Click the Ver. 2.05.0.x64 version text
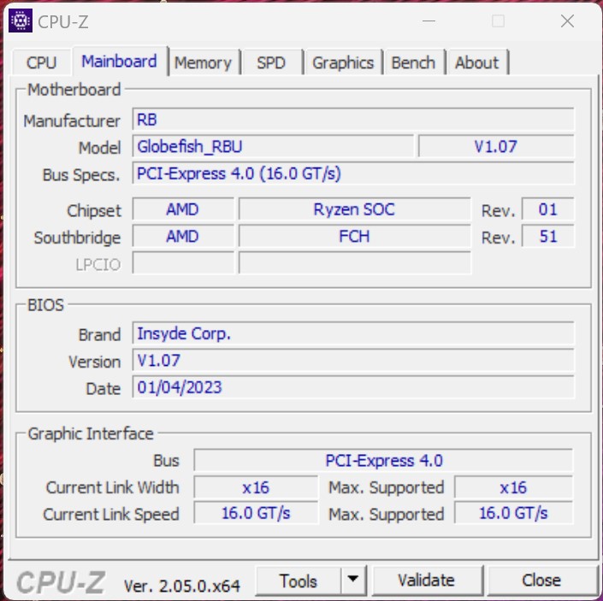 [x=182, y=586]
